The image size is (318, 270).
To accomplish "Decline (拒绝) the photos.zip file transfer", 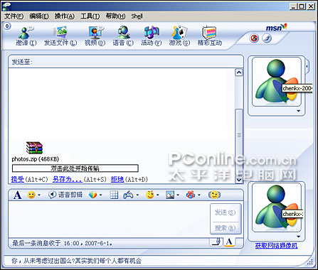I will click(x=117, y=179).
